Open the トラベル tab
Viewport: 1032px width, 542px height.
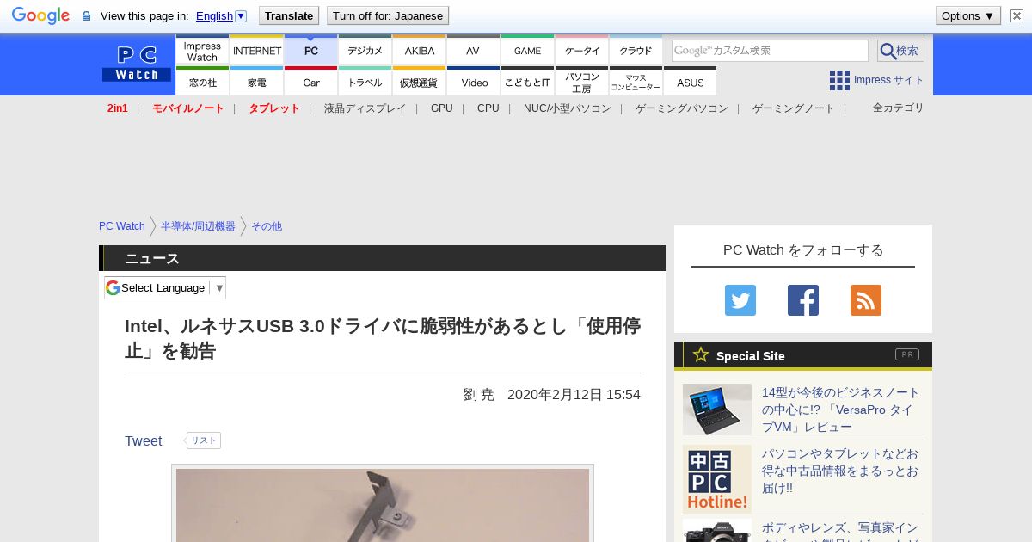pos(365,82)
